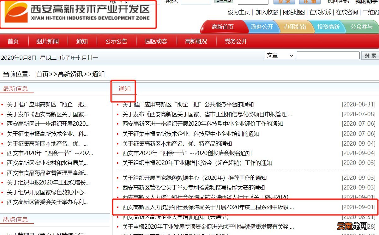Screen dimensions: 379x235
Task: Open 西安高新区进一步组织开展2020年科技型中小企业评价工作的通知
Action: [x=203, y=124]
